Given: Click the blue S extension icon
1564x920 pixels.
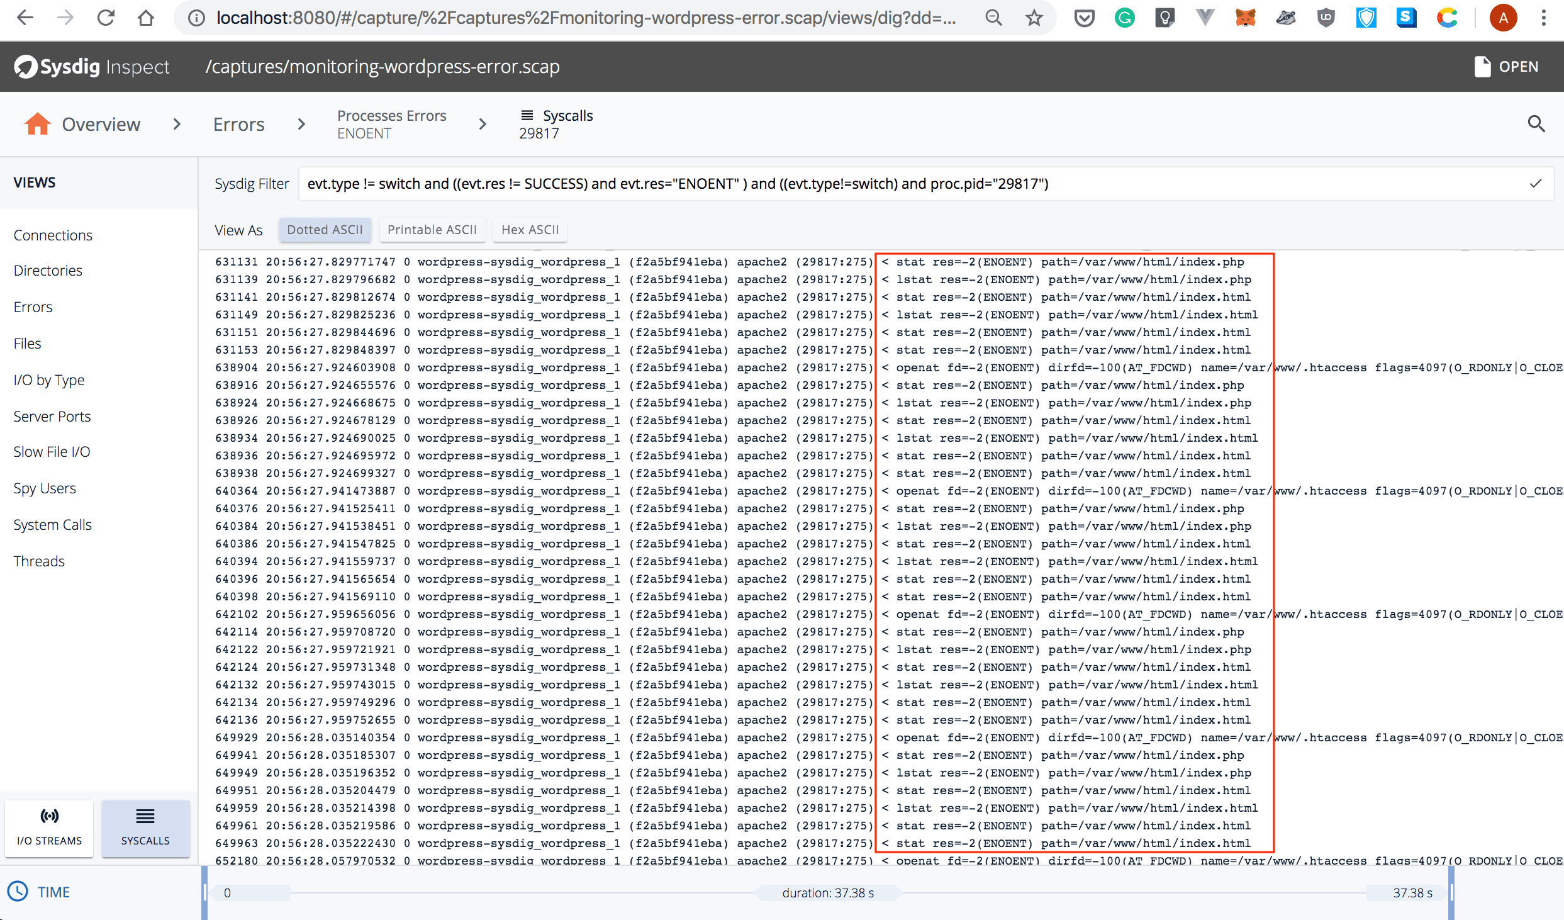Looking at the screenshot, I should (x=1406, y=18).
